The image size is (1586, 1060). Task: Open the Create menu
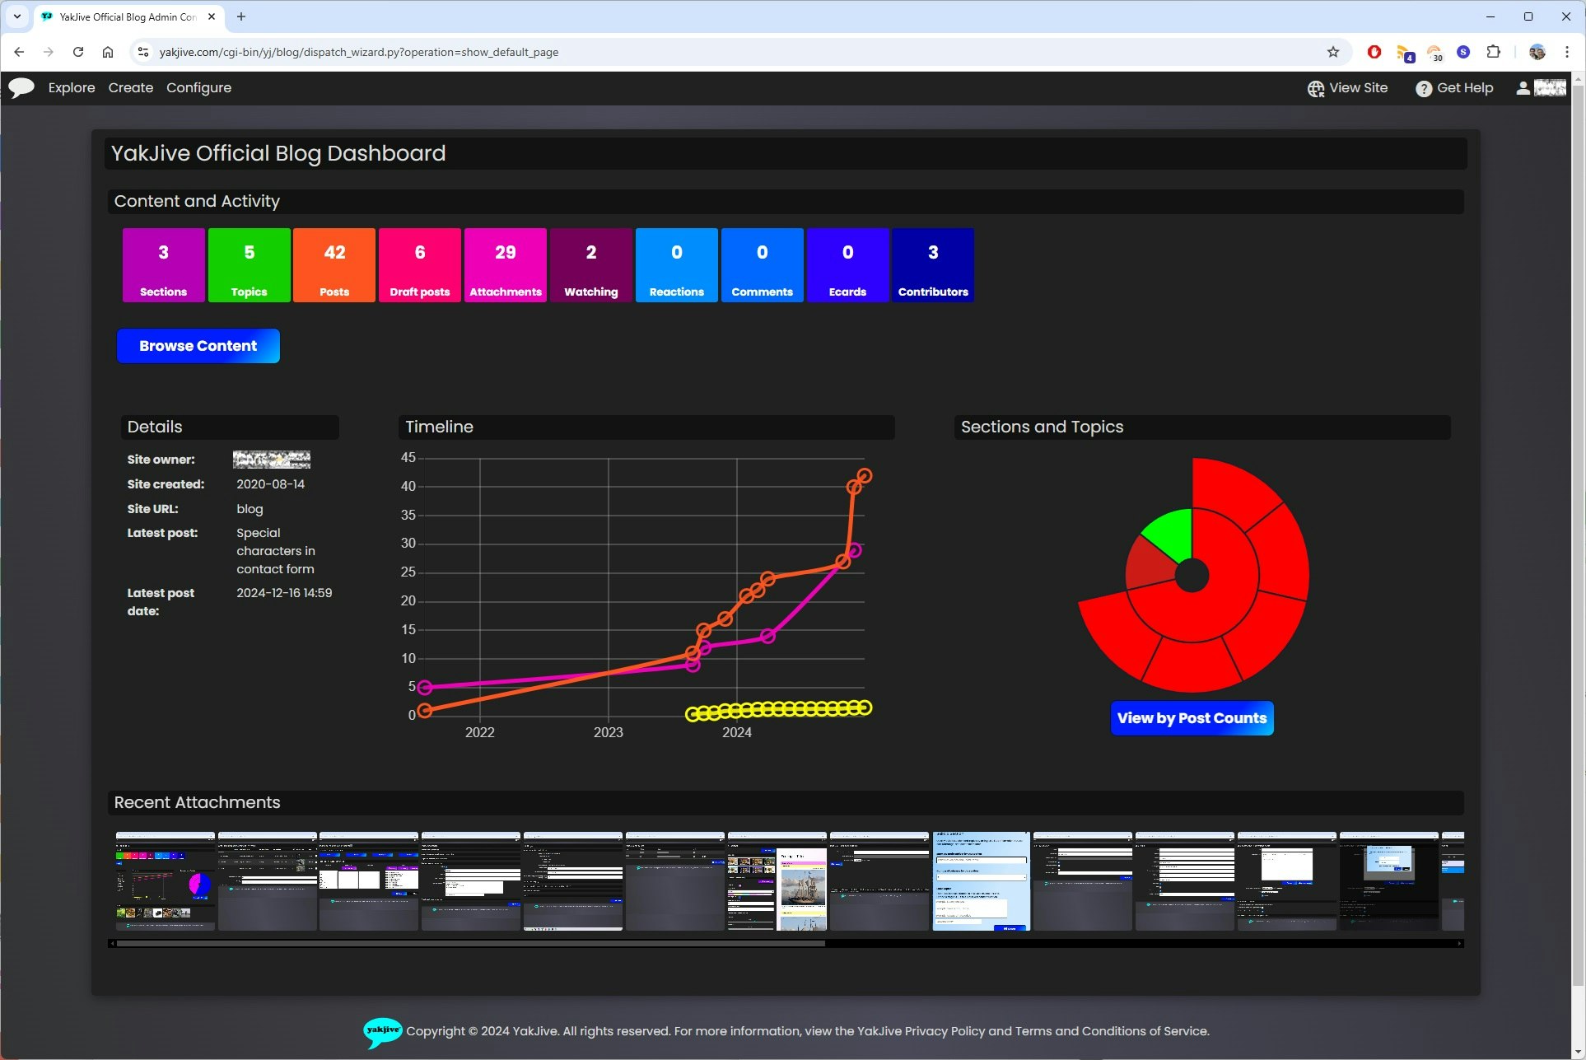(131, 87)
